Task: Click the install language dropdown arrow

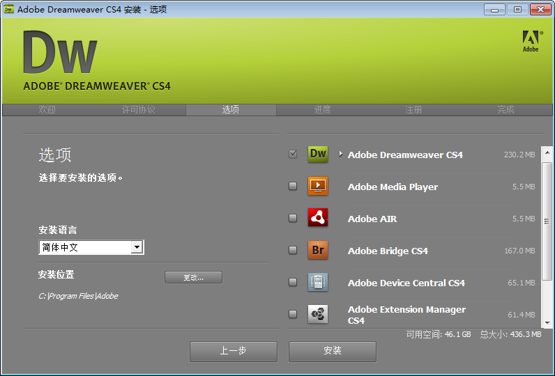Action: tap(137, 247)
